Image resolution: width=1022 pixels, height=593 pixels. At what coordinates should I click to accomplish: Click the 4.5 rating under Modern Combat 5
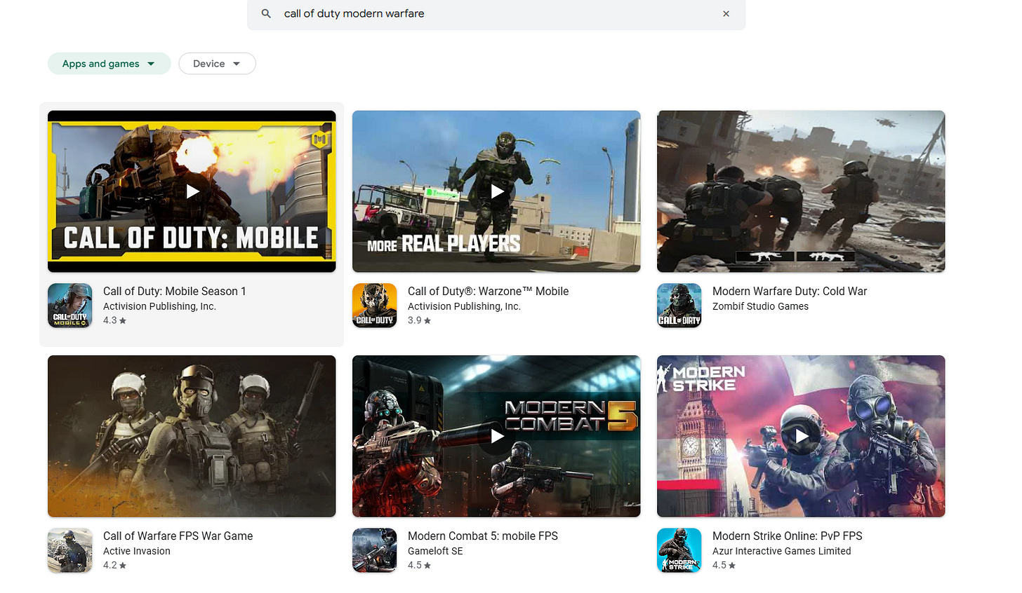(x=419, y=565)
